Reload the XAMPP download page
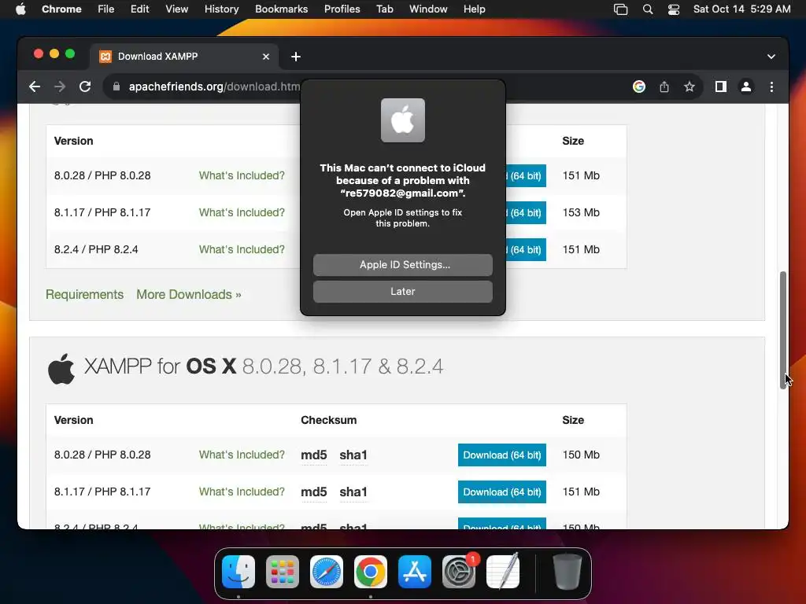The height and width of the screenshot is (604, 806). point(85,87)
